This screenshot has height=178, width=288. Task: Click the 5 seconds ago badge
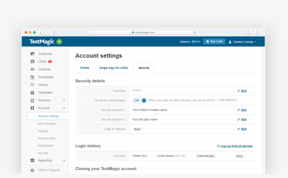[205, 156]
